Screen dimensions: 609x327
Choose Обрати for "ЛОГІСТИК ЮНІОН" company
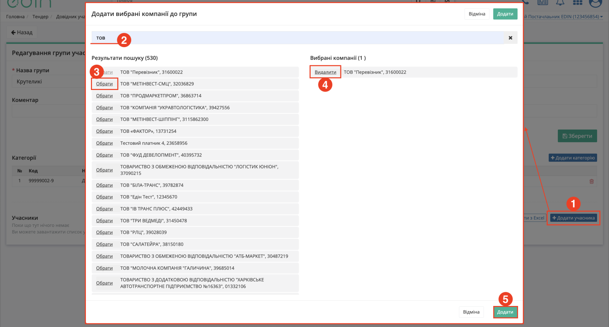(104, 170)
